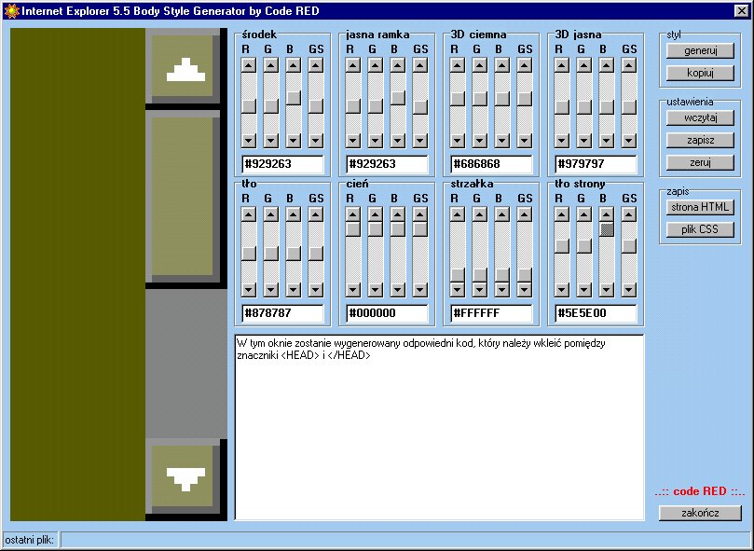The height and width of the screenshot is (551, 754).
Task: Click the up arrow of środek B slider
Action: [294, 65]
